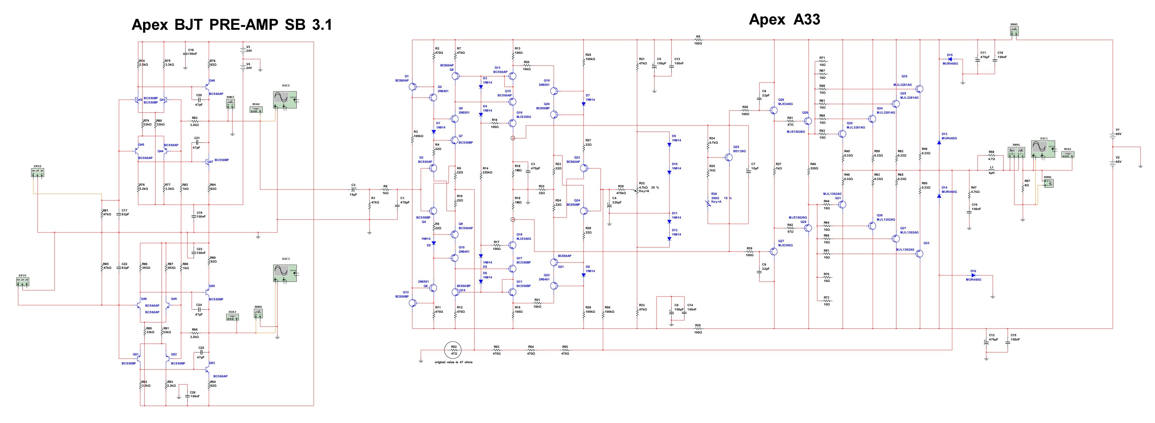
Task: Open the XDA3 distortion analyzer
Action: coord(232,317)
